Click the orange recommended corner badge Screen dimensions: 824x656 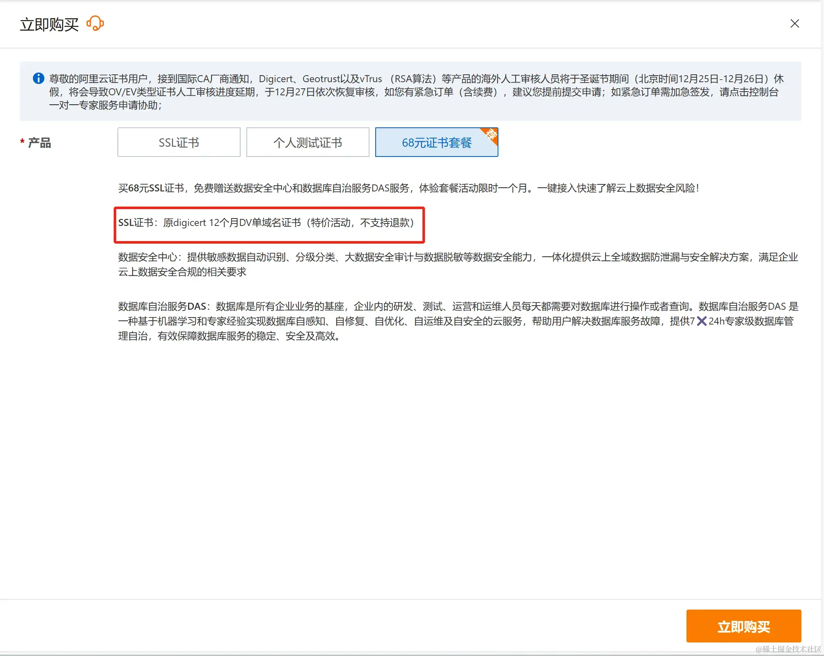pyautogui.click(x=491, y=135)
